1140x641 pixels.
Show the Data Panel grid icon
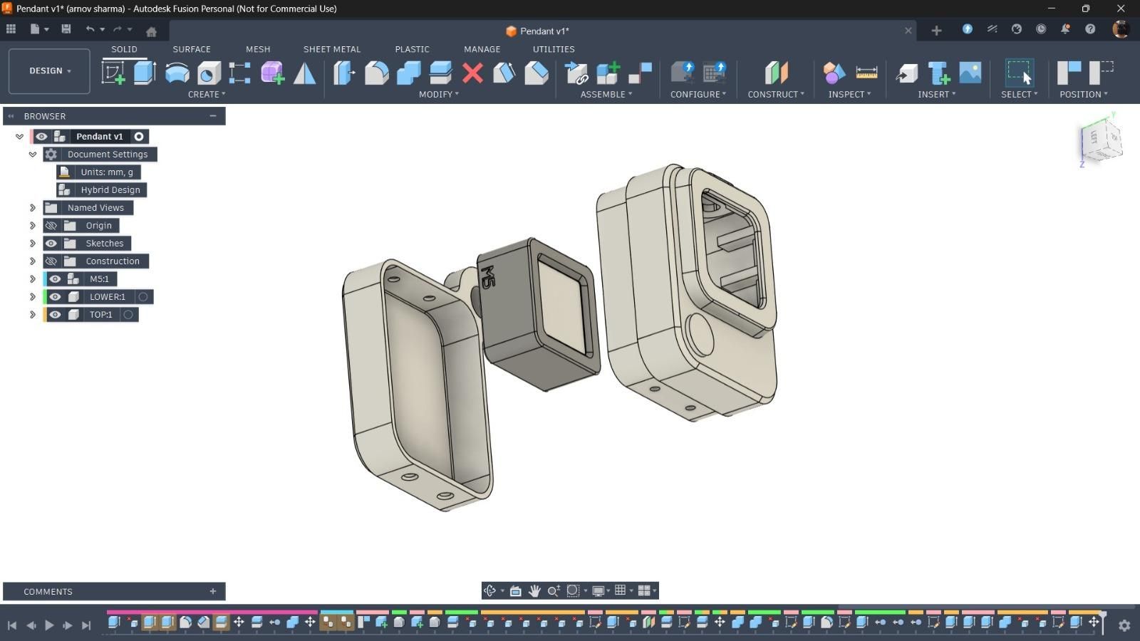coord(11,29)
